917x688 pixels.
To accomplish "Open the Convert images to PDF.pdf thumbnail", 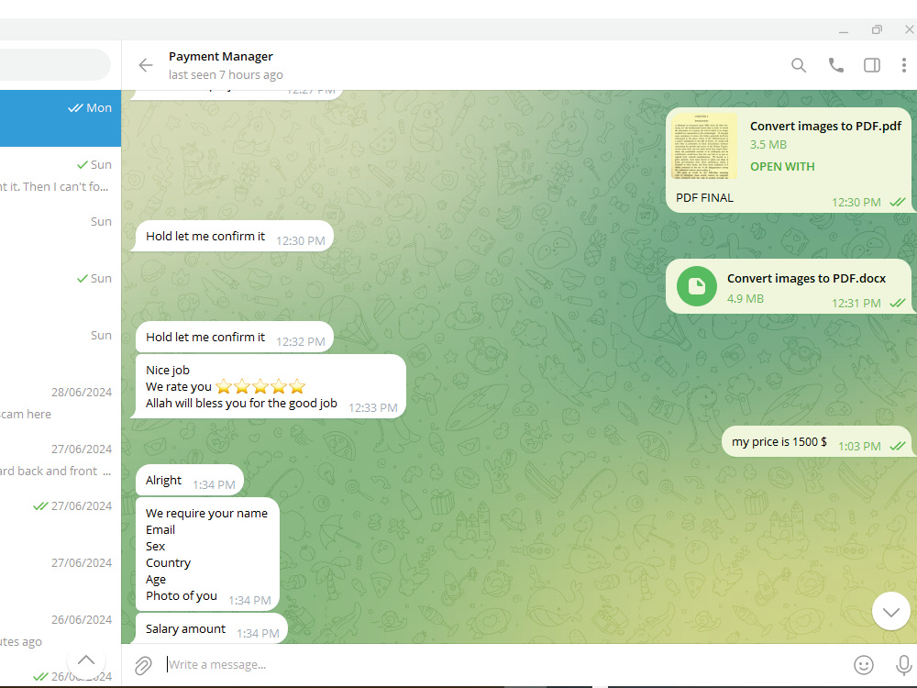I will [704, 146].
